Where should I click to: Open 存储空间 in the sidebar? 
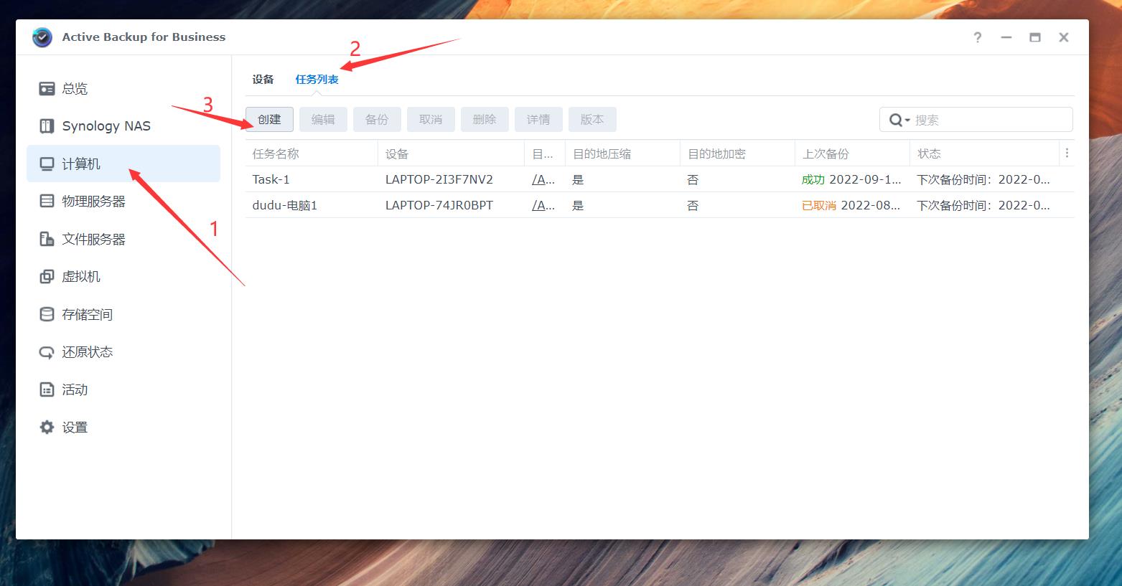123,314
